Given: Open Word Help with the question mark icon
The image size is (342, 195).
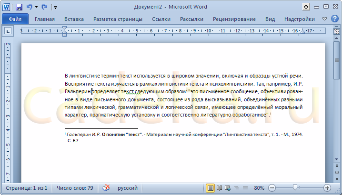Looking at the screenshot, I should click(x=334, y=19).
